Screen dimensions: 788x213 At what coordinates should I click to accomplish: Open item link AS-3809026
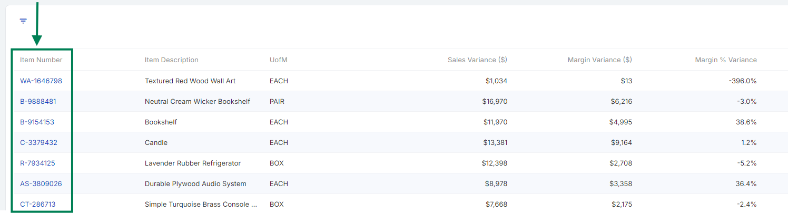[41, 184]
